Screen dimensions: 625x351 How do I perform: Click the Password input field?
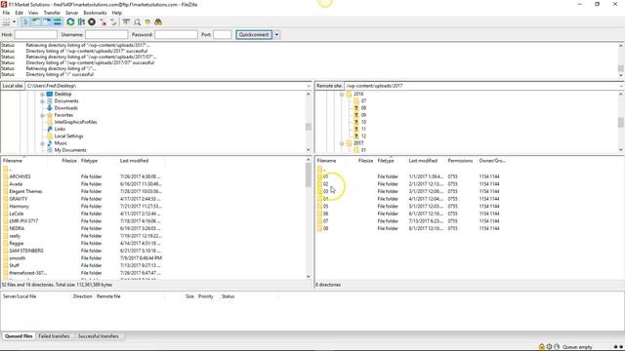pos(176,35)
